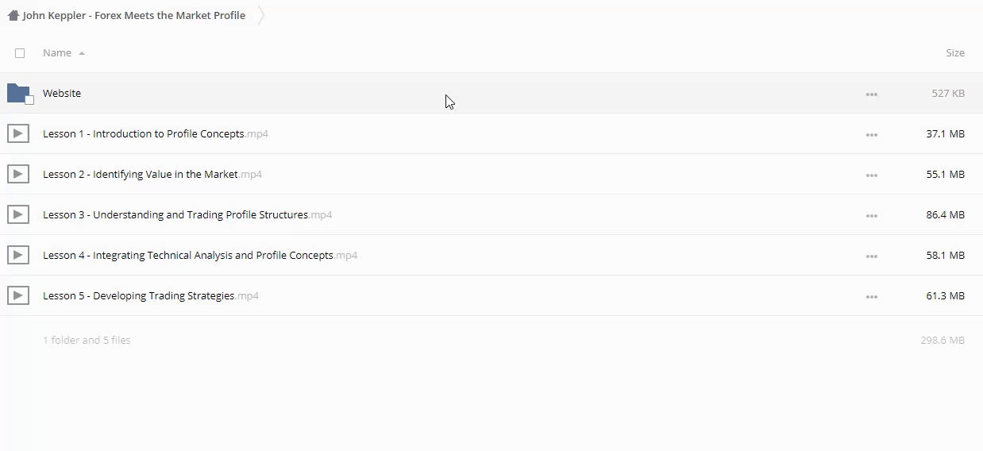
Task: Sort files by the Name column
Action: (57, 53)
